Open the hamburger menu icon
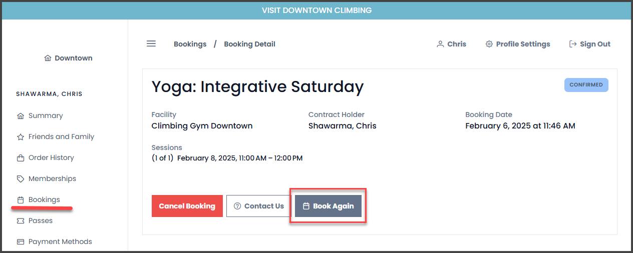The height and width of the screenshot is (253, 633). pos(151,43)
